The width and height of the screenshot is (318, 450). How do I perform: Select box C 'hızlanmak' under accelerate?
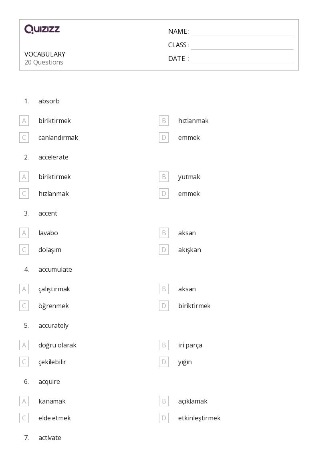[x=24, y=194]
